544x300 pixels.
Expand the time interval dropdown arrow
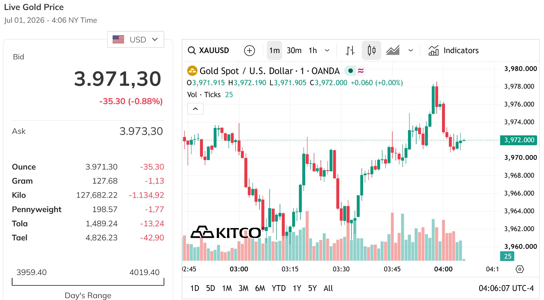coord(327,50)
